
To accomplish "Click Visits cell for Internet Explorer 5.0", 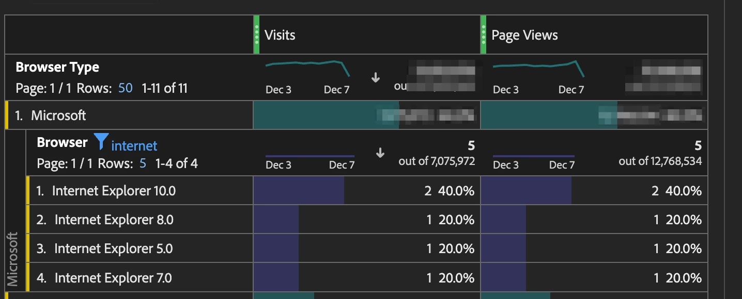I will click(367, 248).
